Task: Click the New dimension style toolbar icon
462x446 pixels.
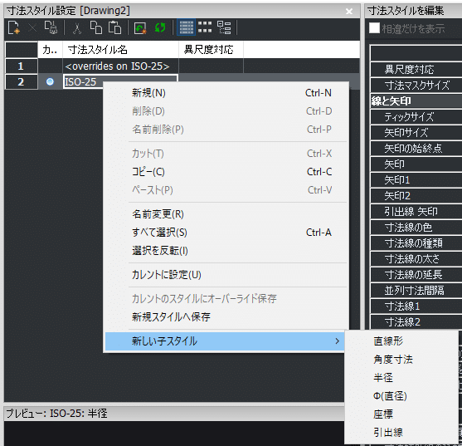Action: pyautogui.click(x=14, y=28)
